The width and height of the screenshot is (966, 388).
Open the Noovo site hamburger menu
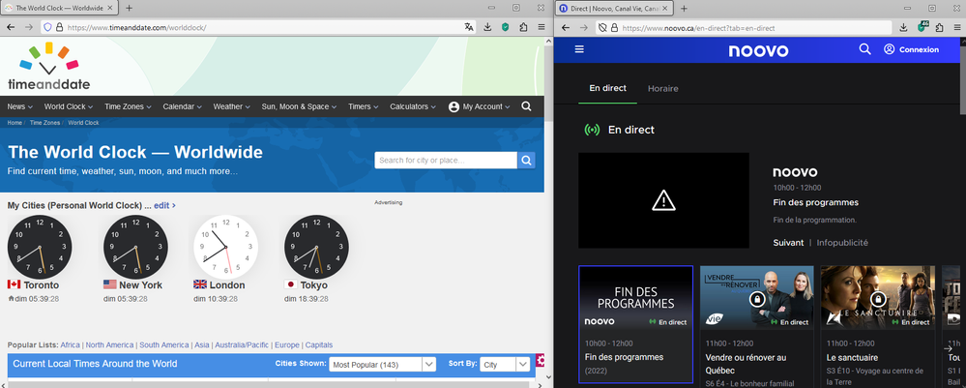click(x=579, y=49)
